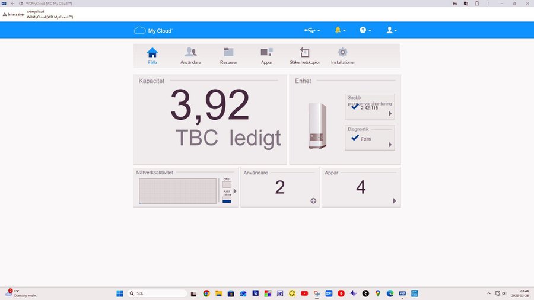Go to the Appar section icon
This screenshot has width=534, height=300.
coord(266,52)
